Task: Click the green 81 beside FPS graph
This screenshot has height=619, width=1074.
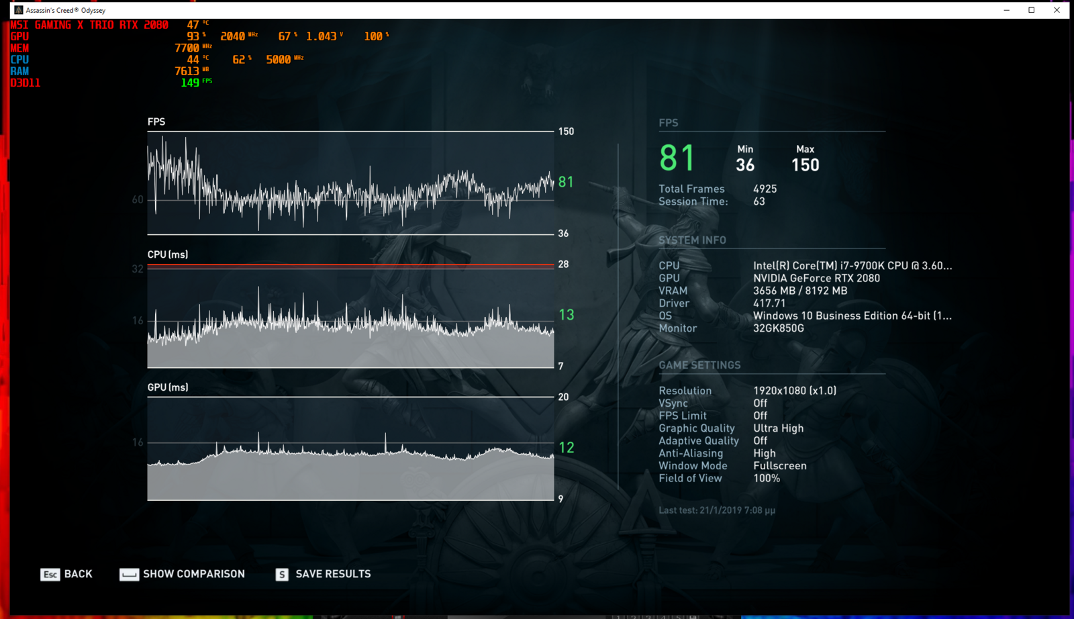Action: coord(566,182)
